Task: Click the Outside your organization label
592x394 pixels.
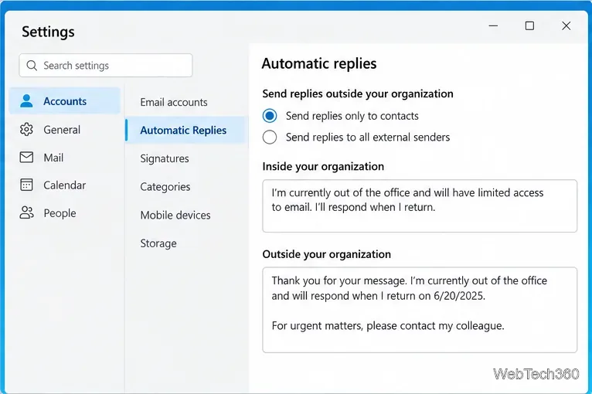Action: pos(327,254)
